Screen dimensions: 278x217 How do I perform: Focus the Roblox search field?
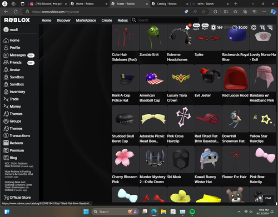point(165,20)
